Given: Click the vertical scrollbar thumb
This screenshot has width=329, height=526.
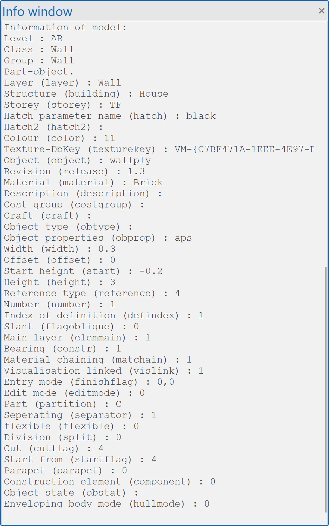Looking at the screenshot, I should [x=326, y=389].
